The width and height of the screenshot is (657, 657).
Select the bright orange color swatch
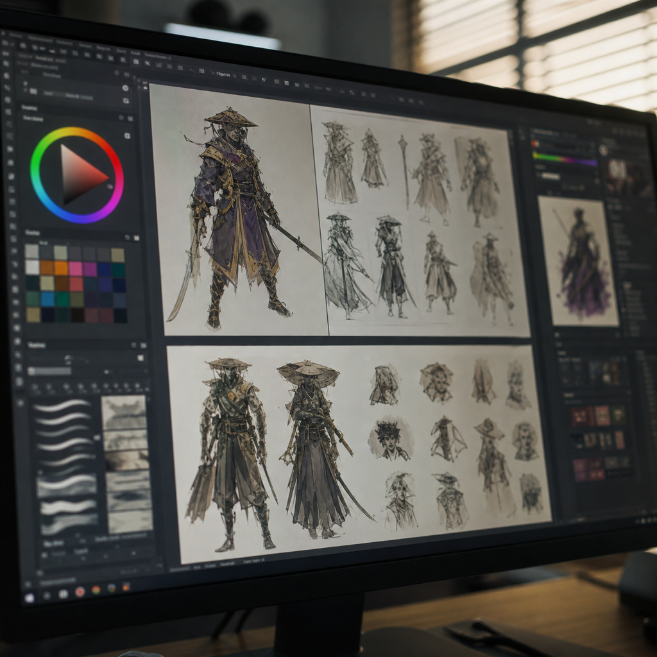tap(61, 268)
